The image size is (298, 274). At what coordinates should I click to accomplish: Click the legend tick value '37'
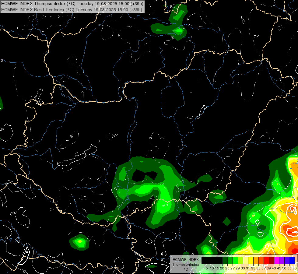point(264,268)
